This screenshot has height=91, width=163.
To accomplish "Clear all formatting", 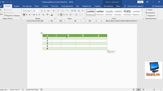I will [54, 11].
